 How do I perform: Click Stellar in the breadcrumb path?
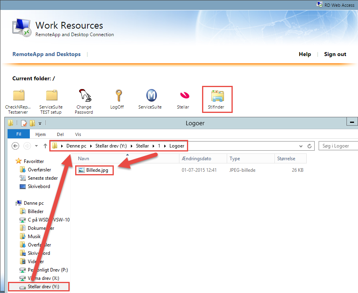142,146
